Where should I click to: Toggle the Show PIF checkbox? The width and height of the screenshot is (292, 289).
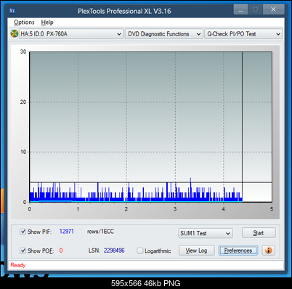click(x=23, y=232)
